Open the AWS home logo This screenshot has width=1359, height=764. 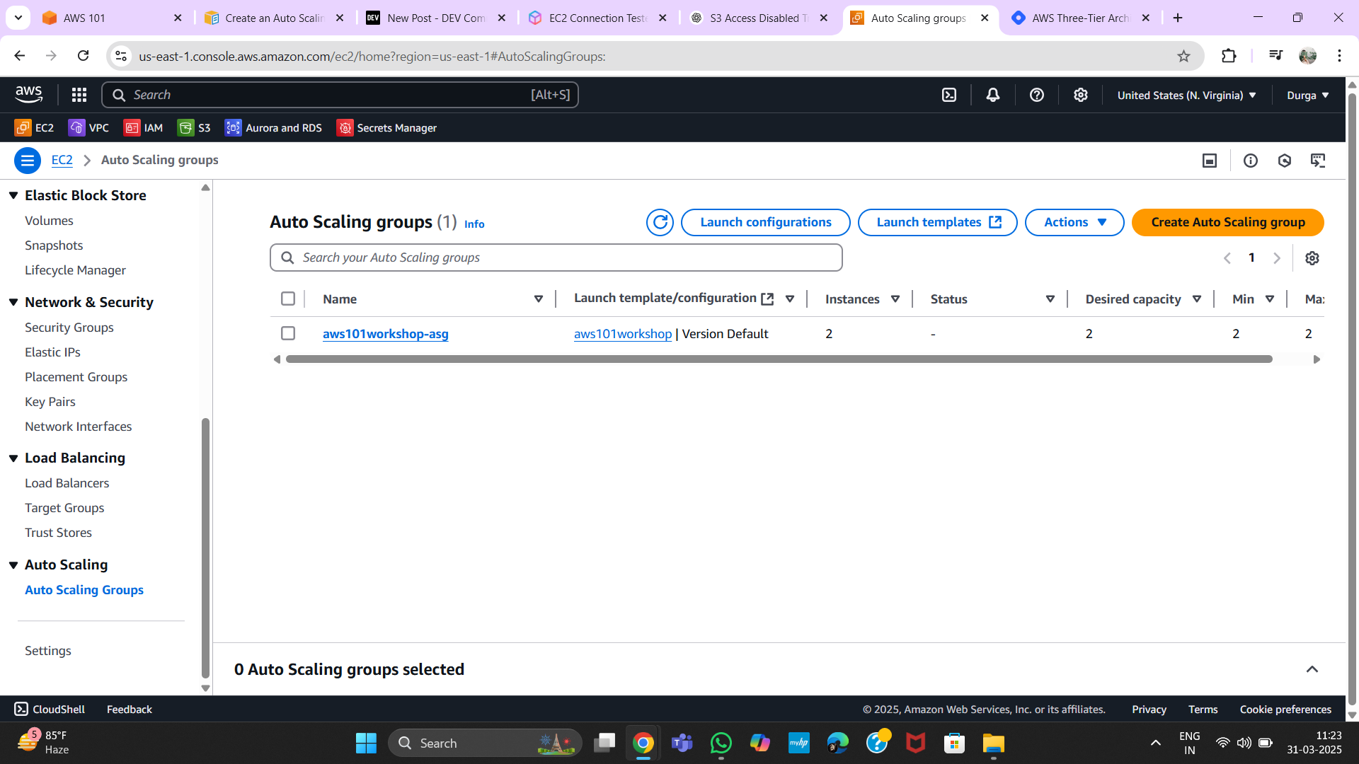(28, 94)
